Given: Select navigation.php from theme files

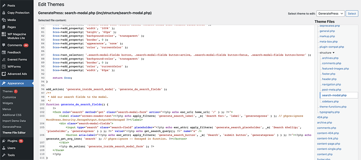Looking at the screenshot, I should (x=331, y=84).
